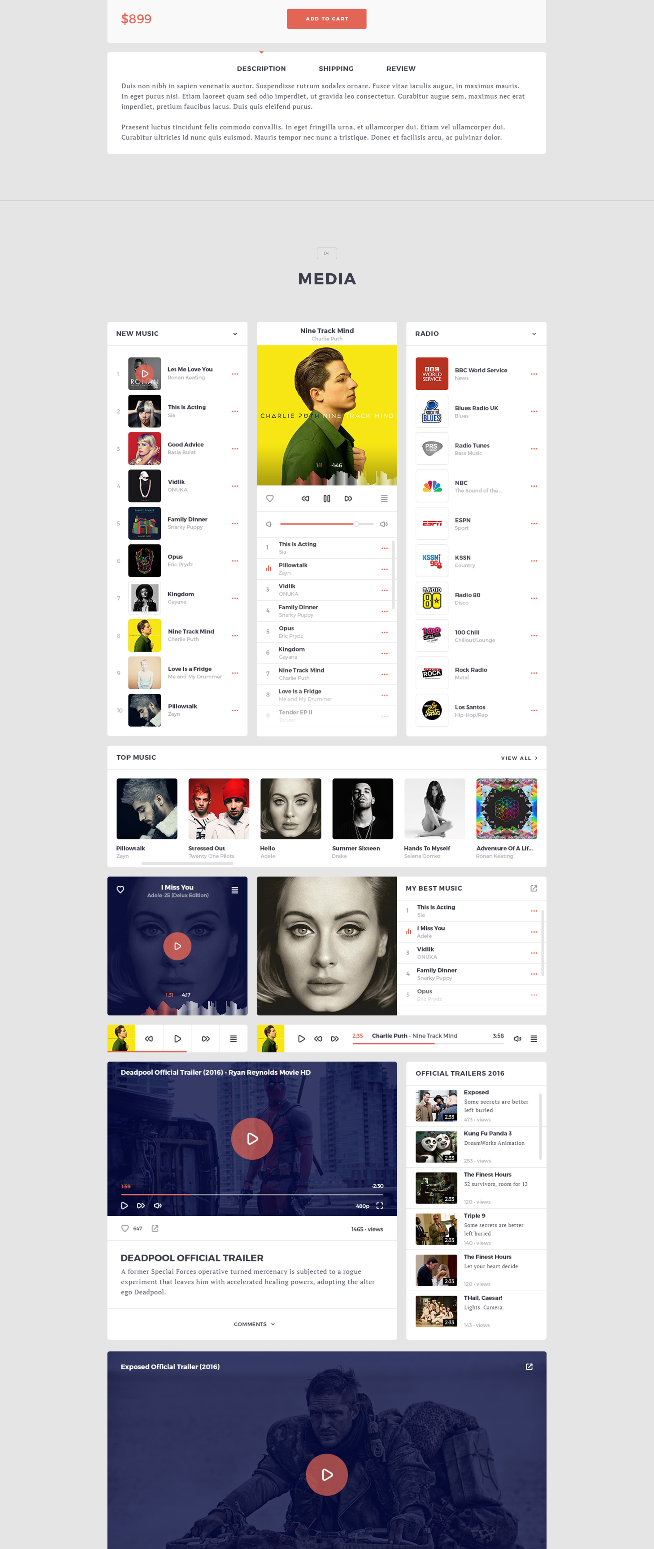Open playlist menu icon in Nine Track Mind player
654x1549 pixels.
click(384, 498)
